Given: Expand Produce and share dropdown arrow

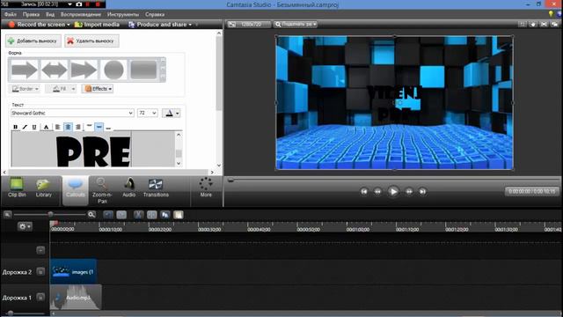Looking at the screenshot, I should 190,25.
